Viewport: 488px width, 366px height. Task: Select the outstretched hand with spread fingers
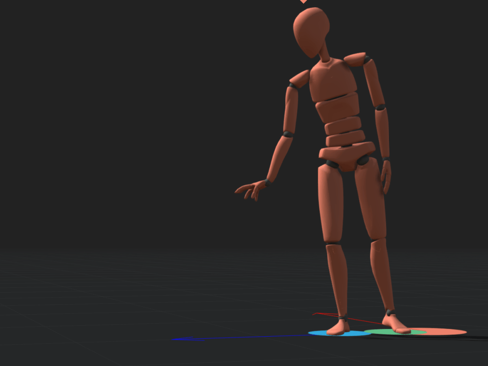tap(250, 189)
